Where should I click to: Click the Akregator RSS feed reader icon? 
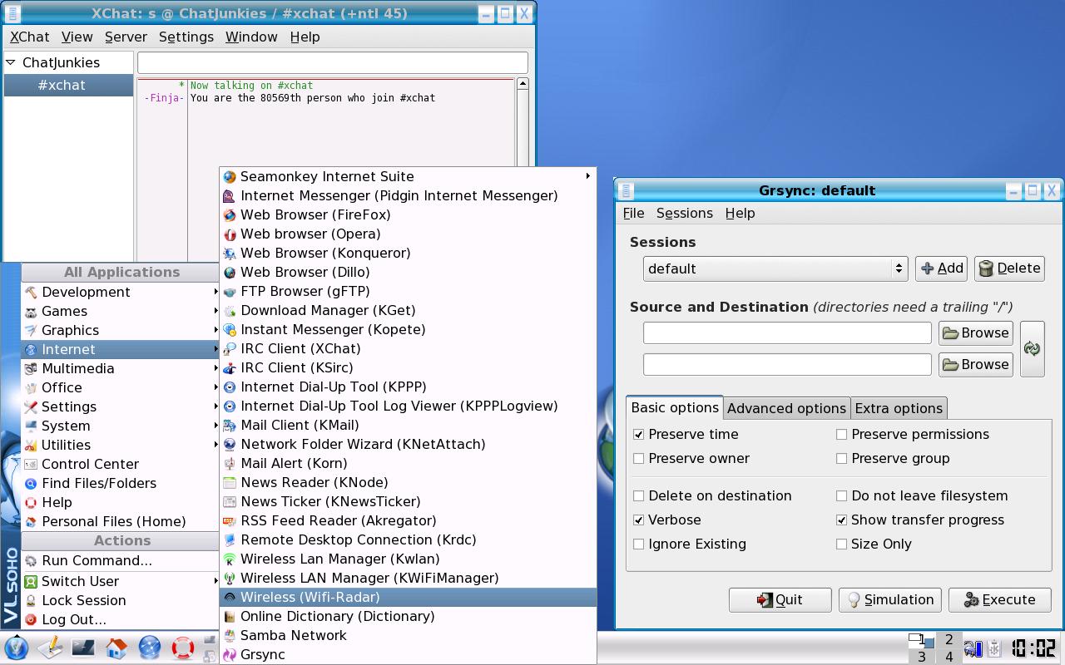230,520
